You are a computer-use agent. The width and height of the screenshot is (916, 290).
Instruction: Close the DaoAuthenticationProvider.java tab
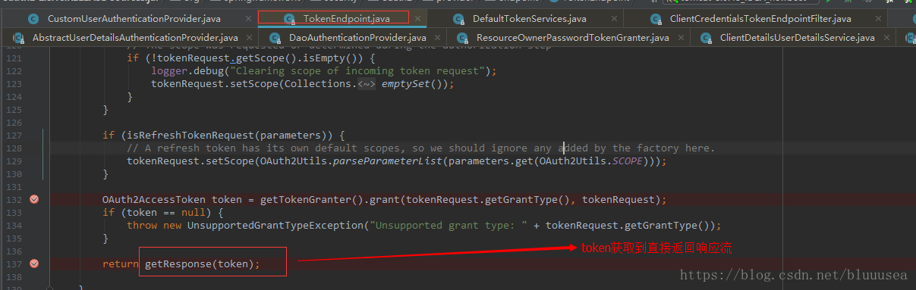click(x=436, y=37)
